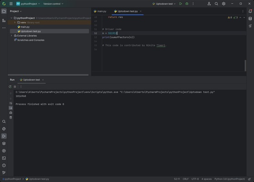
Task: Open Search Everywhere magnifier in title bar
Action: tap(216, 4)
